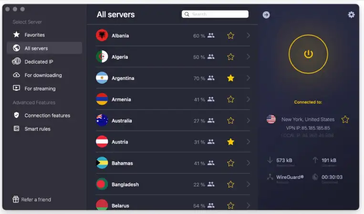
Task: Click the Albania flag icon
Action: (x=102, y=35)
